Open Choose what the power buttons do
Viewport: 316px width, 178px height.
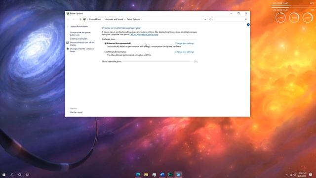pos(80,34)
